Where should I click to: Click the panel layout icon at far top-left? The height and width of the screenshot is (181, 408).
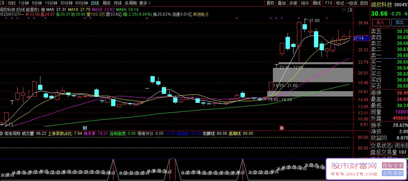coord(2,3)
